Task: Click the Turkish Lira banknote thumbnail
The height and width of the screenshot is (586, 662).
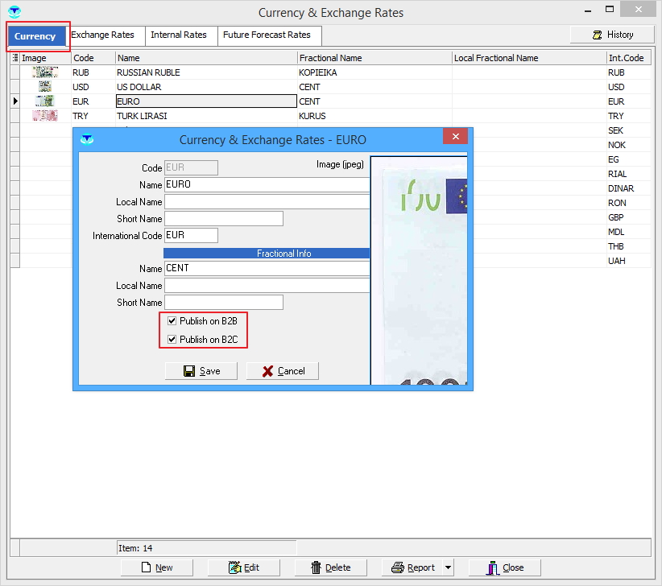Action: coord(45,116)
